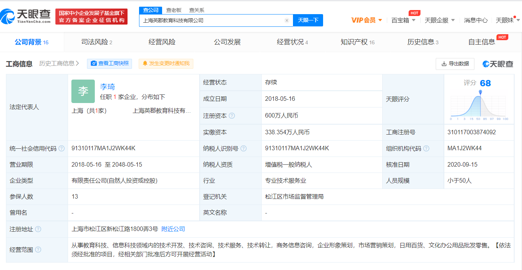522x270 pixels.
Task: Clear the search box with the X icon
Action: pyautogui.click(x=287, y=20)
